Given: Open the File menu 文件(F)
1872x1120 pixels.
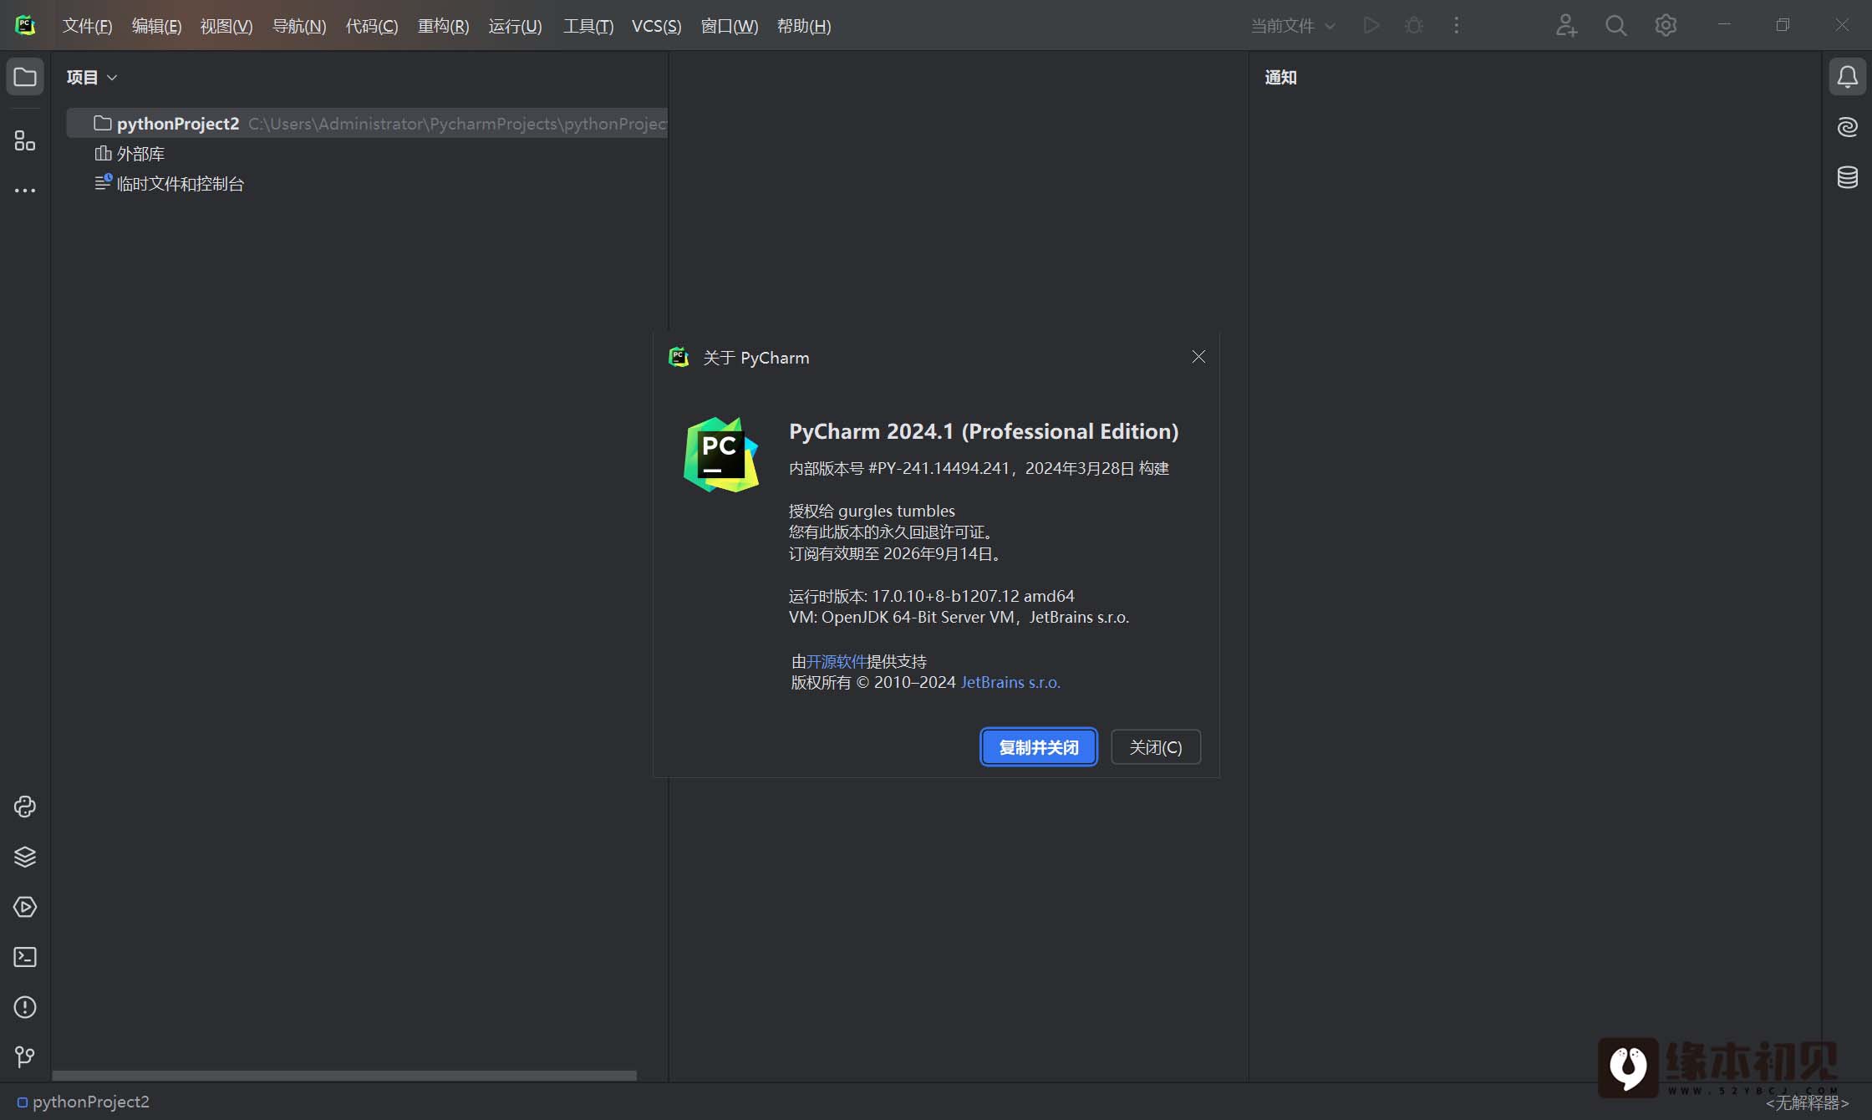Looking at the screenshot, I should click(x=87, y=26).
